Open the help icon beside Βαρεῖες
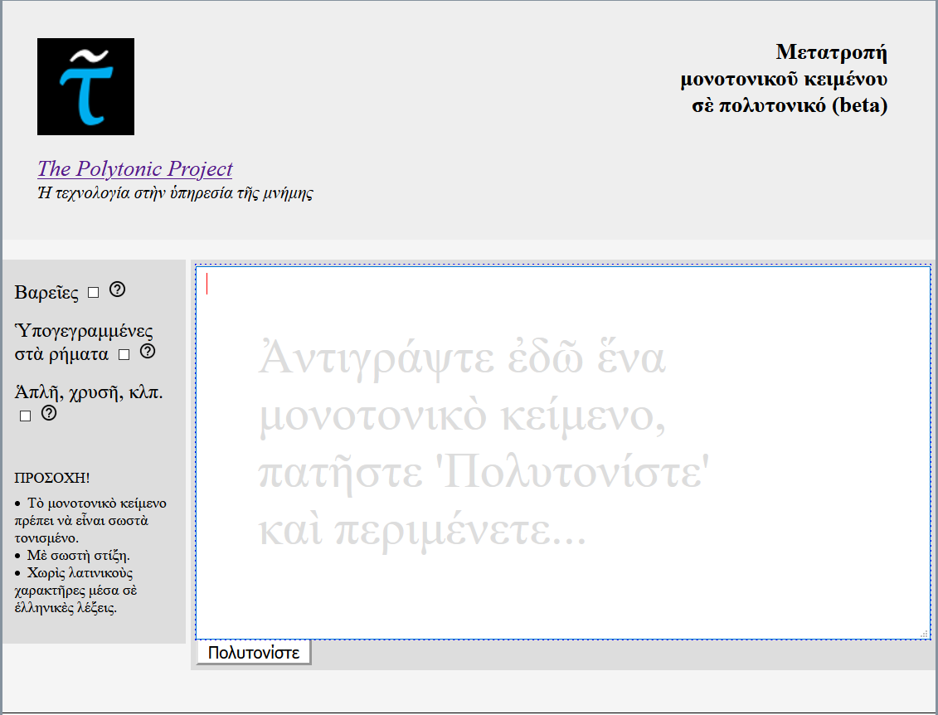 click(x=118, y=289)
